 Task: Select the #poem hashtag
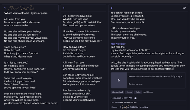point(129,92)
